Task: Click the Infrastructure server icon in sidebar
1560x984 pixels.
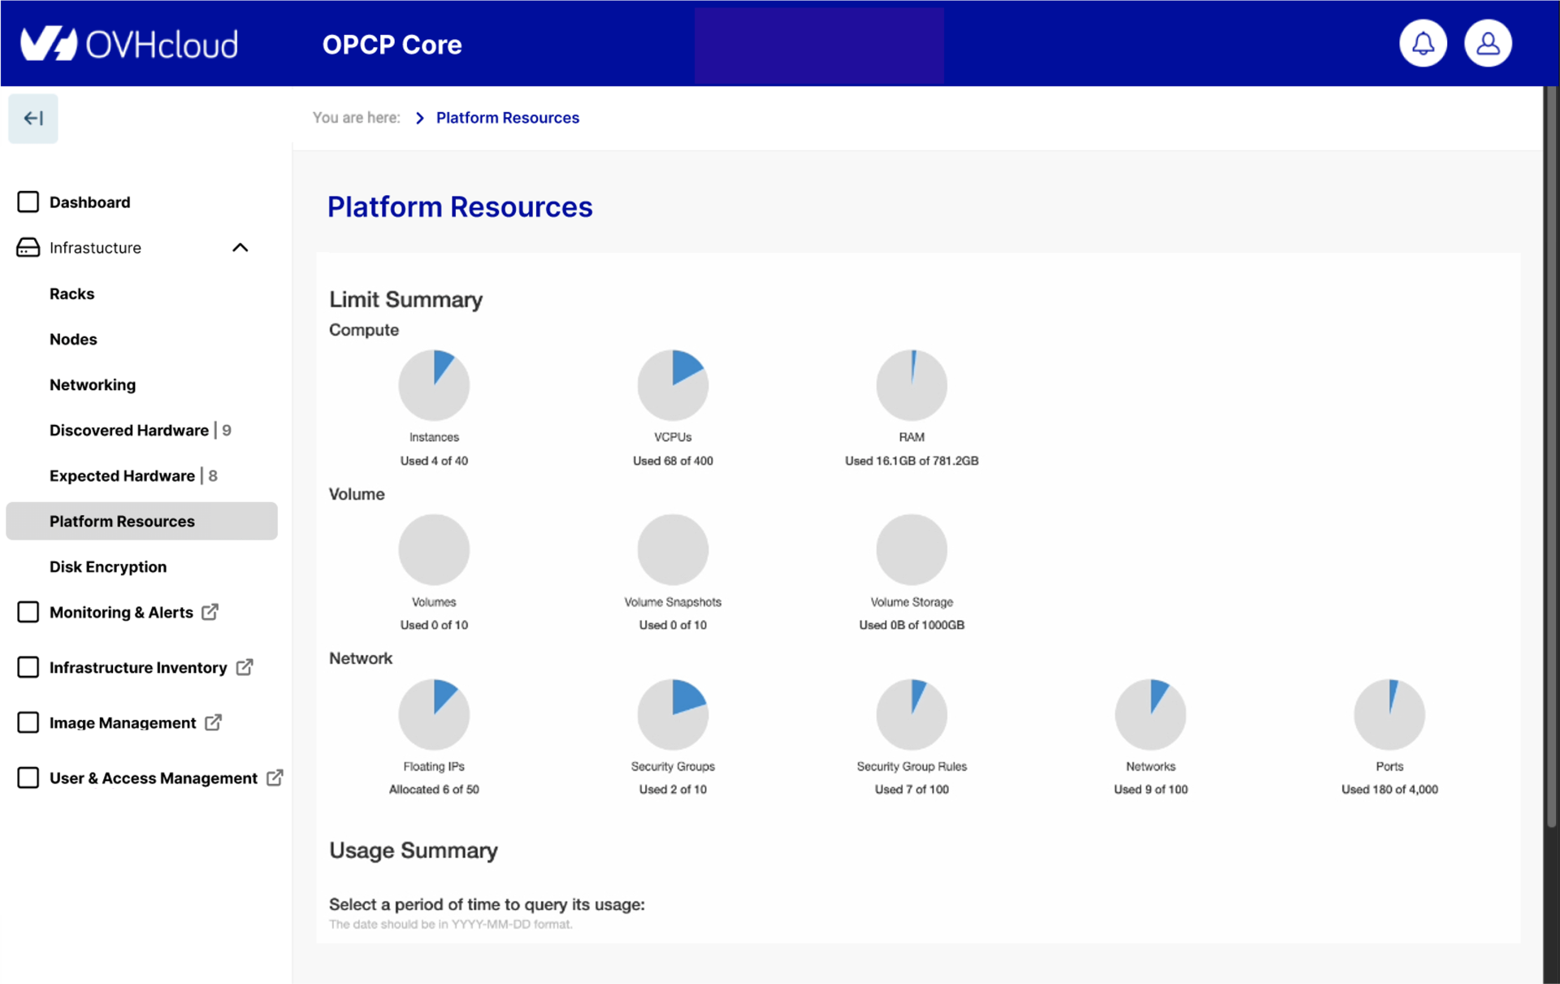Action: click(28, 248)
